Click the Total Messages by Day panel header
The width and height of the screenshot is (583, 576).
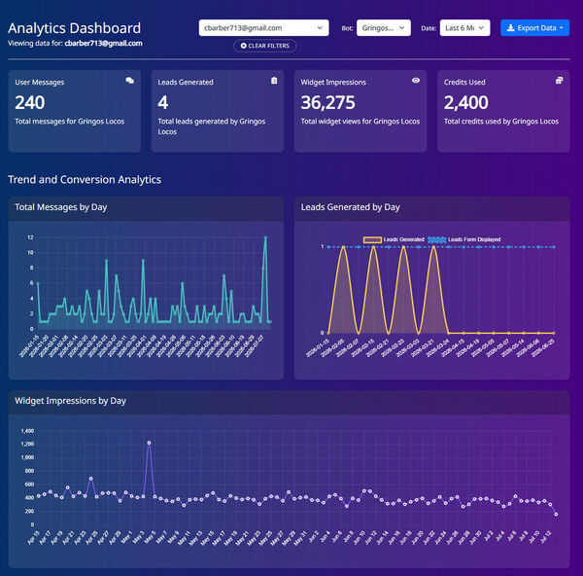point(146,208)
